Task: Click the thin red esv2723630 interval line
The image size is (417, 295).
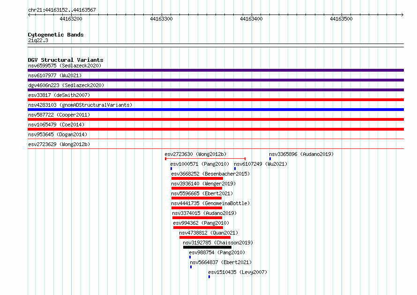Action: point(205,159)
